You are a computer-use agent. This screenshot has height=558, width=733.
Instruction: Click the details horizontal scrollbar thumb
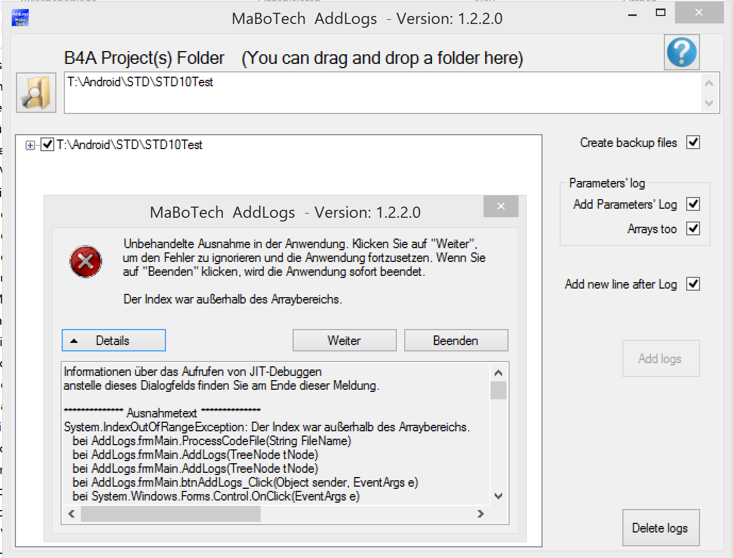171,514
